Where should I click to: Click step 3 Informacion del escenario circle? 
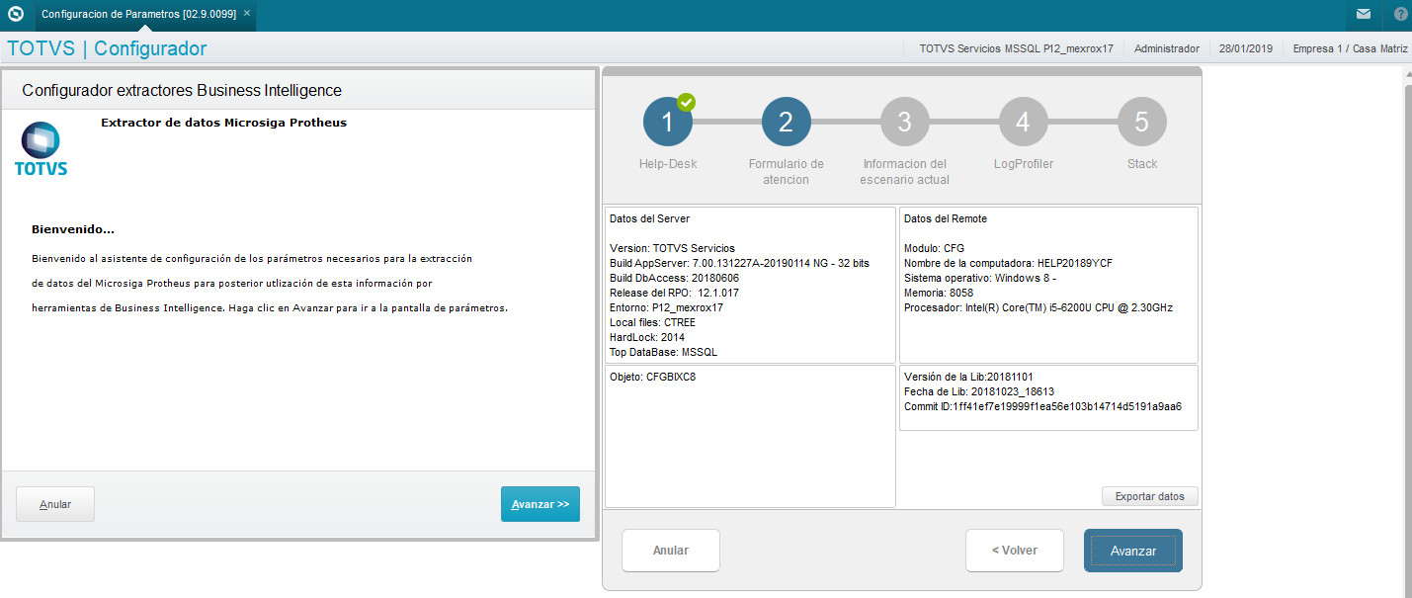click(x=905, y=123)
